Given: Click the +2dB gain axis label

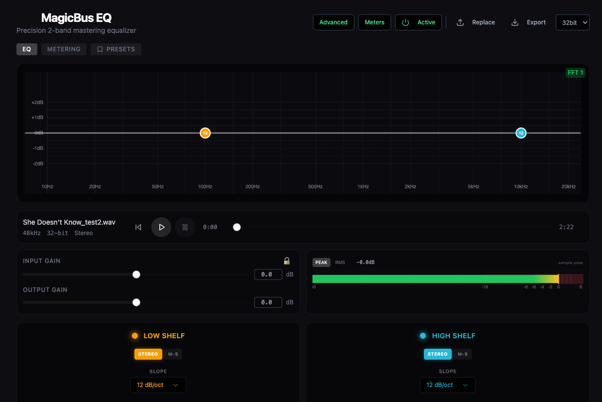Looking at the screenshot, I should point(37,103).
